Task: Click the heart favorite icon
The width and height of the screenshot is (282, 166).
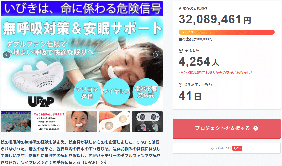Action: pyautogui.click(x=213, y=148)
